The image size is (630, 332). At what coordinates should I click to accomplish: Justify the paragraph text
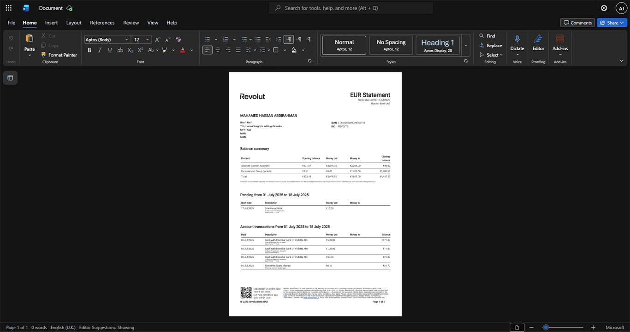[238, 50]
